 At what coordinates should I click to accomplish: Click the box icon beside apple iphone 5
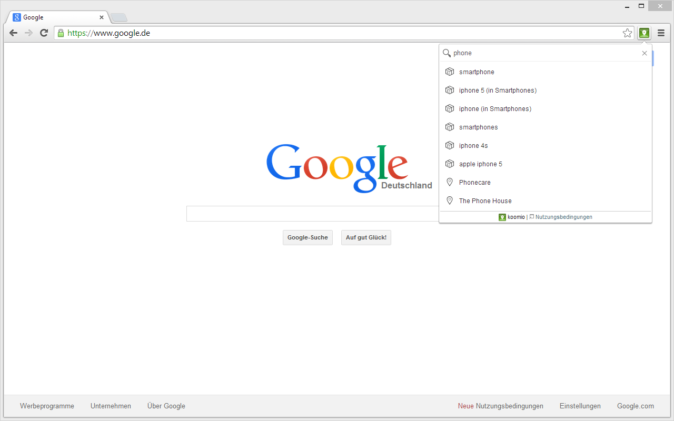tap(450, 164)
